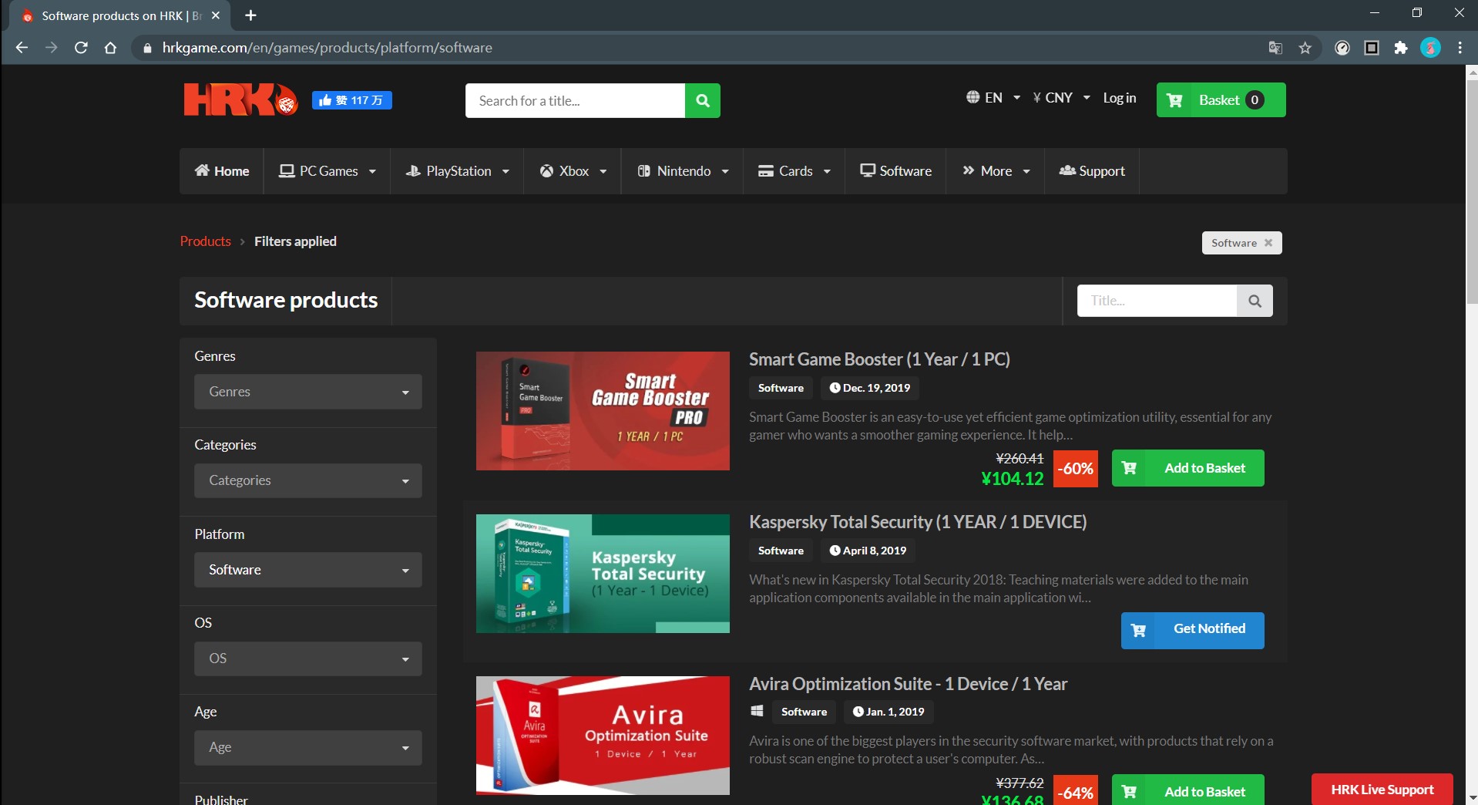1478x805 pixels.
Task: Open the PlayStation menu
Action: pos(458,171)
